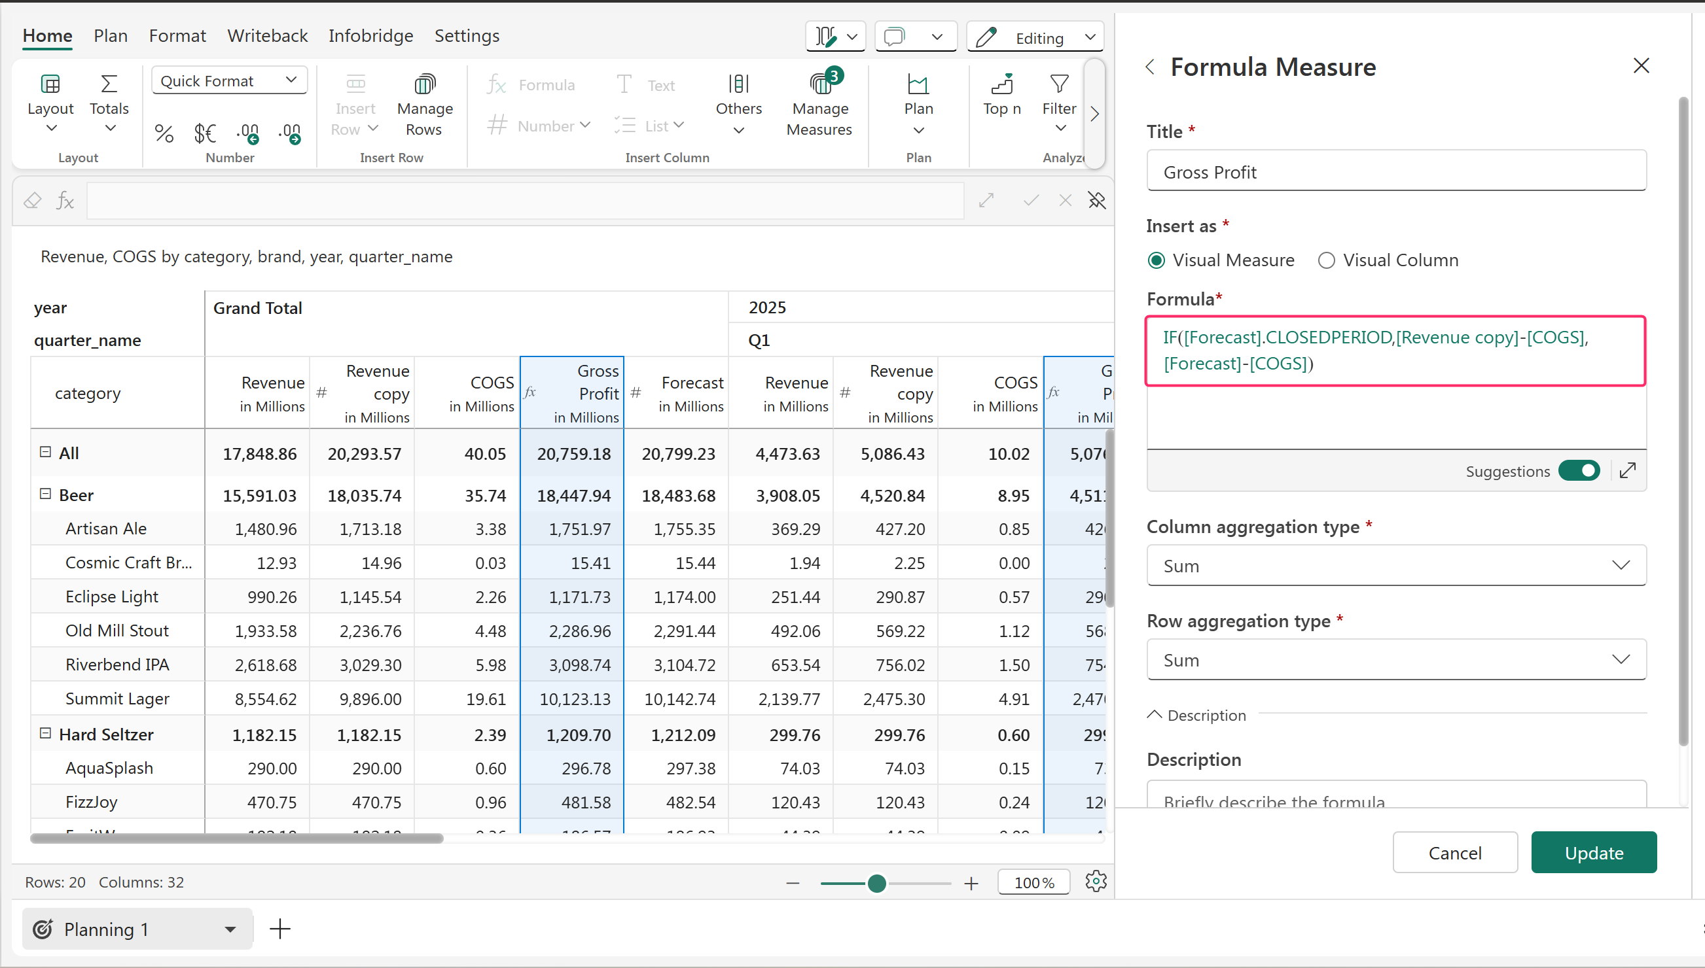Click the percent format icon

164,133
